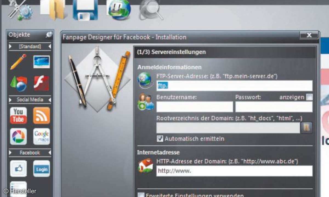
Task: Click the Benutzername input field
Action: click(x=195, y=107)
